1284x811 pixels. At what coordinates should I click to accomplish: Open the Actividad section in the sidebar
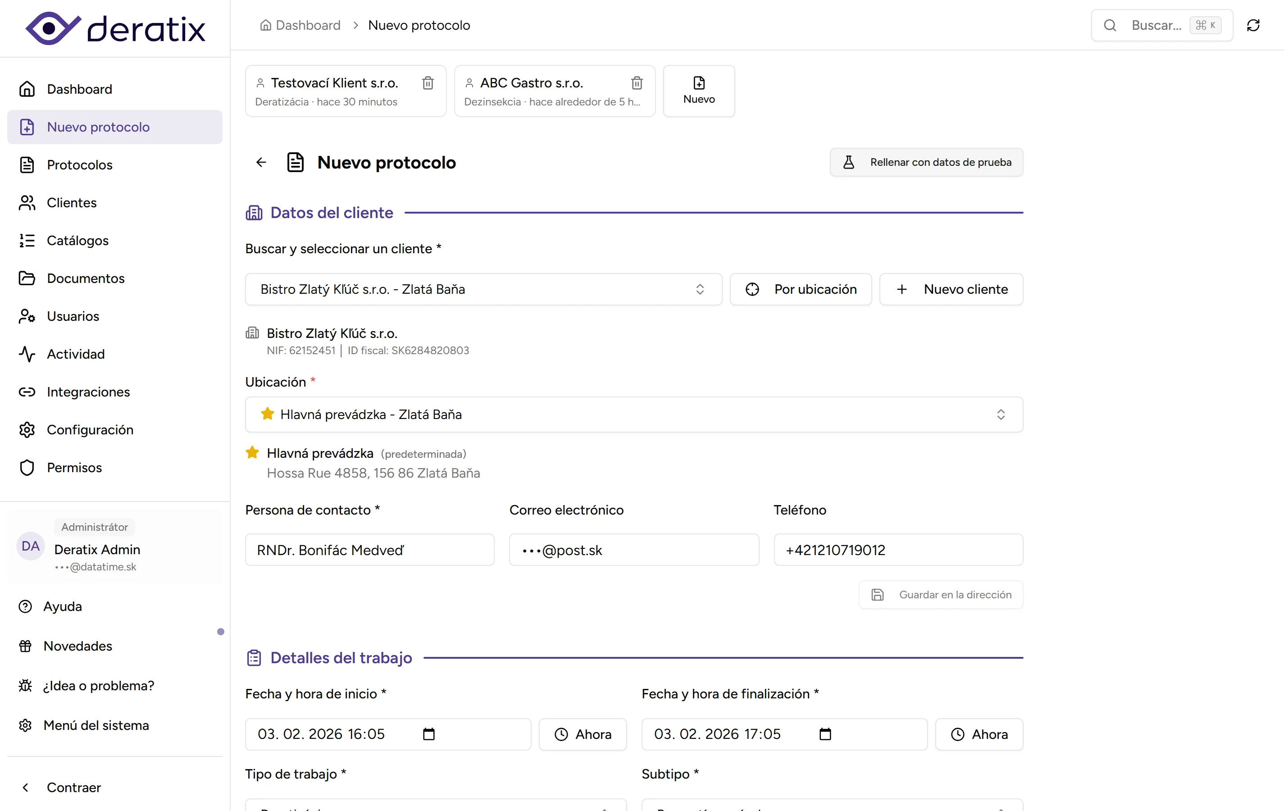pos(75,354)
